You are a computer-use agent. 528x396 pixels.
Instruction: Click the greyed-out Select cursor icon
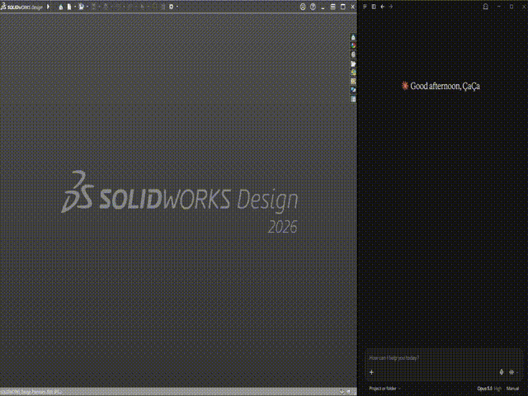[x=143, y=7]
